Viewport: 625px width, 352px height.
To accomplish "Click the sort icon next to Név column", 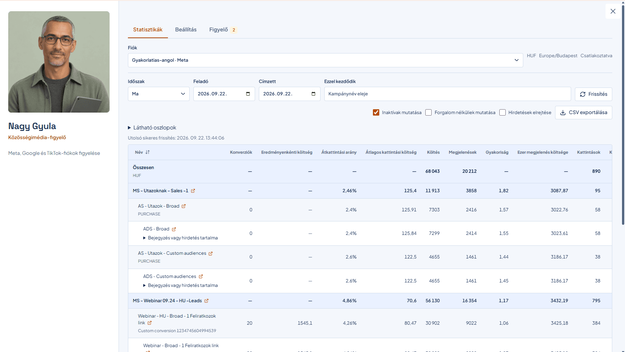I will (x=147, y=152).
